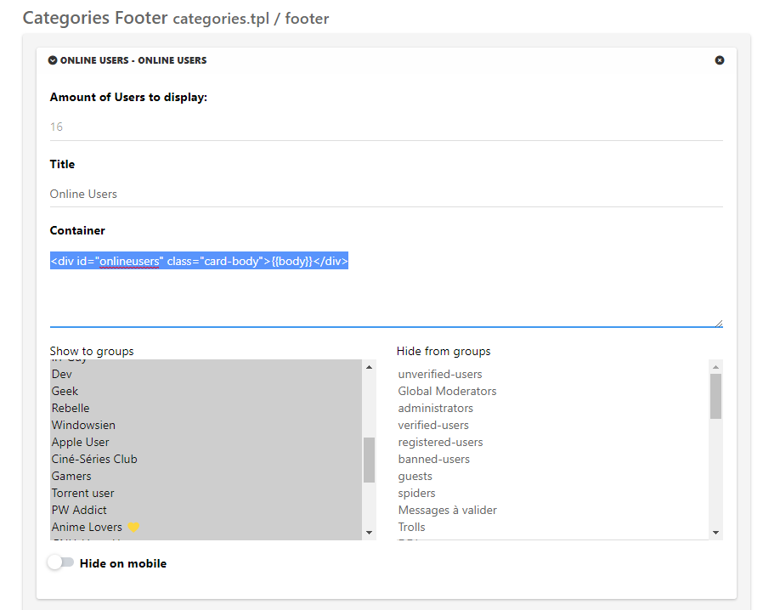Click Show to groups scrollbar thumb

point(369,460)
